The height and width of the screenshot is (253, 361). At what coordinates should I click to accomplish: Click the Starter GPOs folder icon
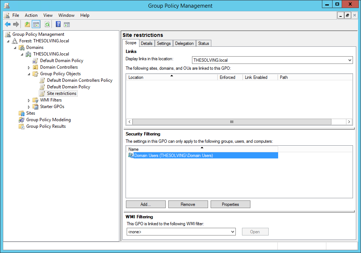pyautogui.click(x=35, y=107)
